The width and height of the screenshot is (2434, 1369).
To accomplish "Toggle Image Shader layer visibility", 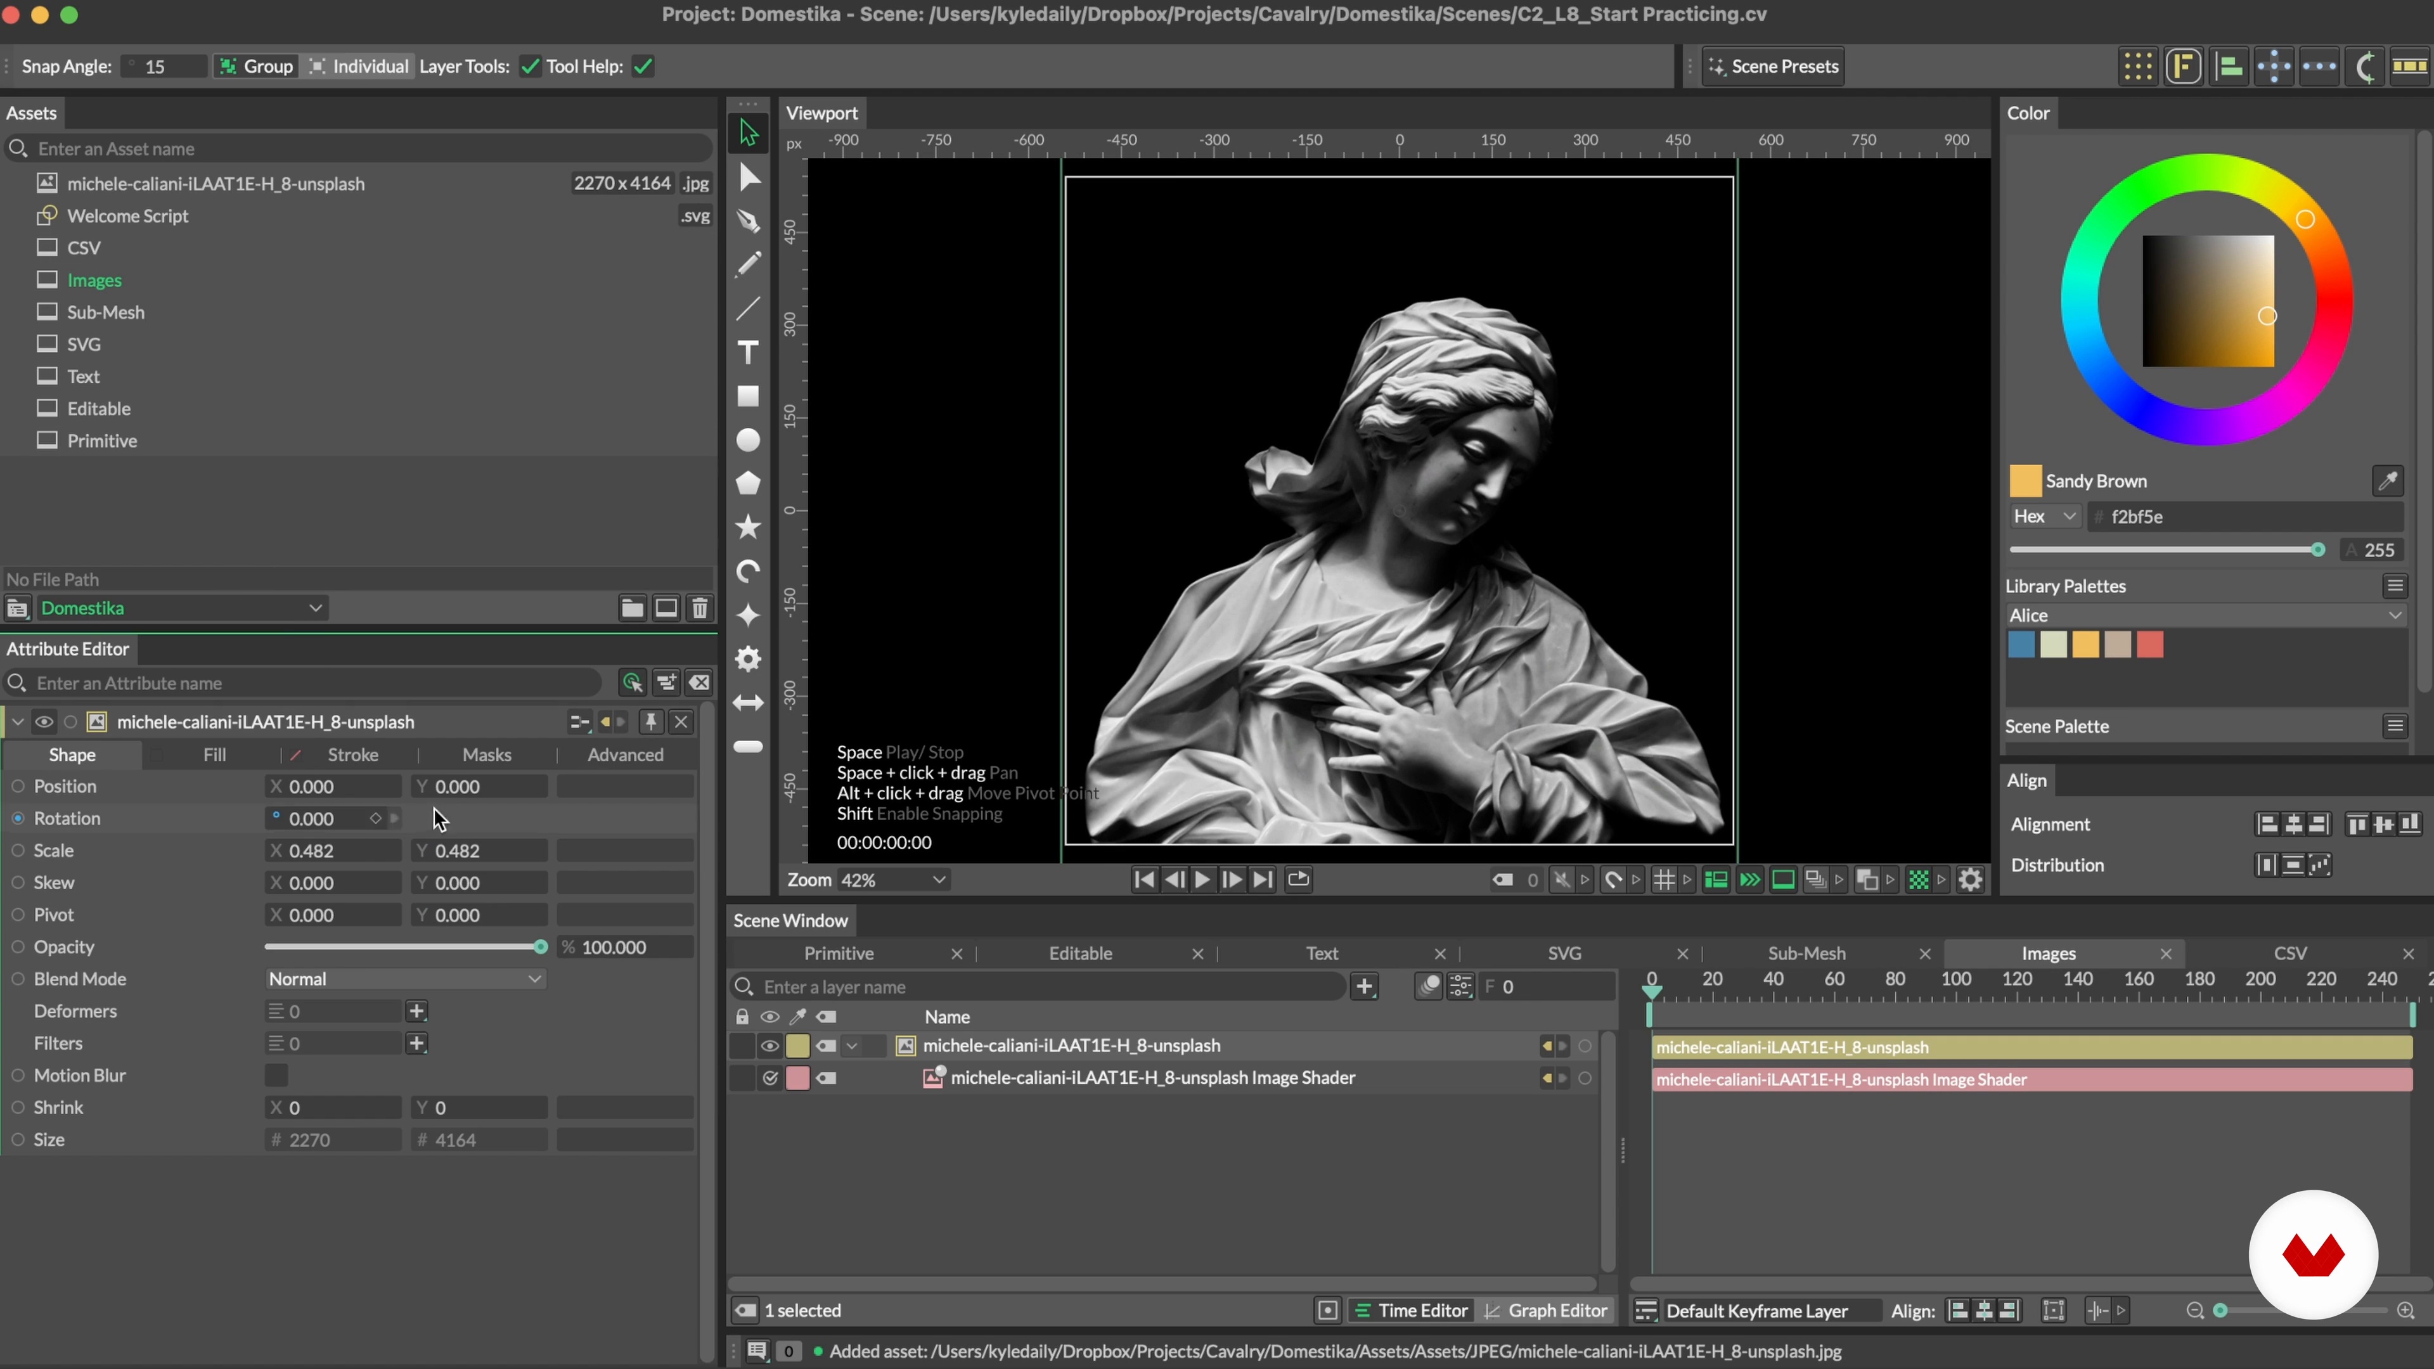I will pos(770,1078).
